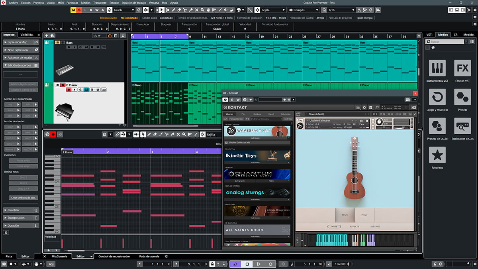Toggle solo on the E Piano track
The image size is (478, 269).
pyautogui.click(x=63, y=85)
